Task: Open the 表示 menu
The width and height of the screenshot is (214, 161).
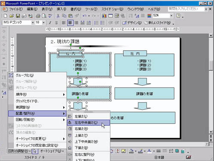Action: click(x=47, y=9)
